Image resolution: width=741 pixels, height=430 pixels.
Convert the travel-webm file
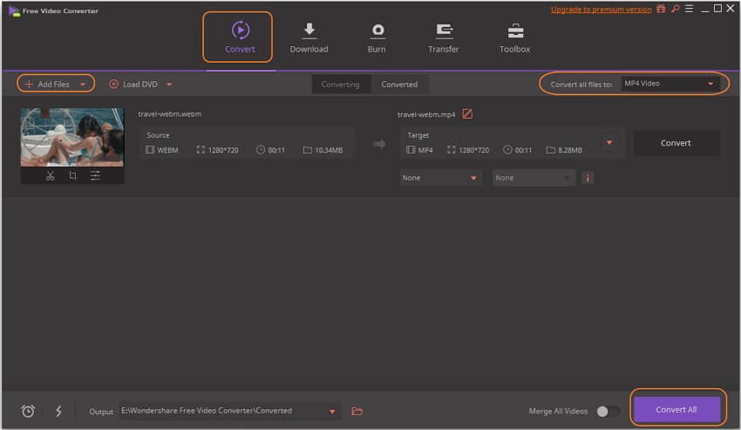coord(676,143)
